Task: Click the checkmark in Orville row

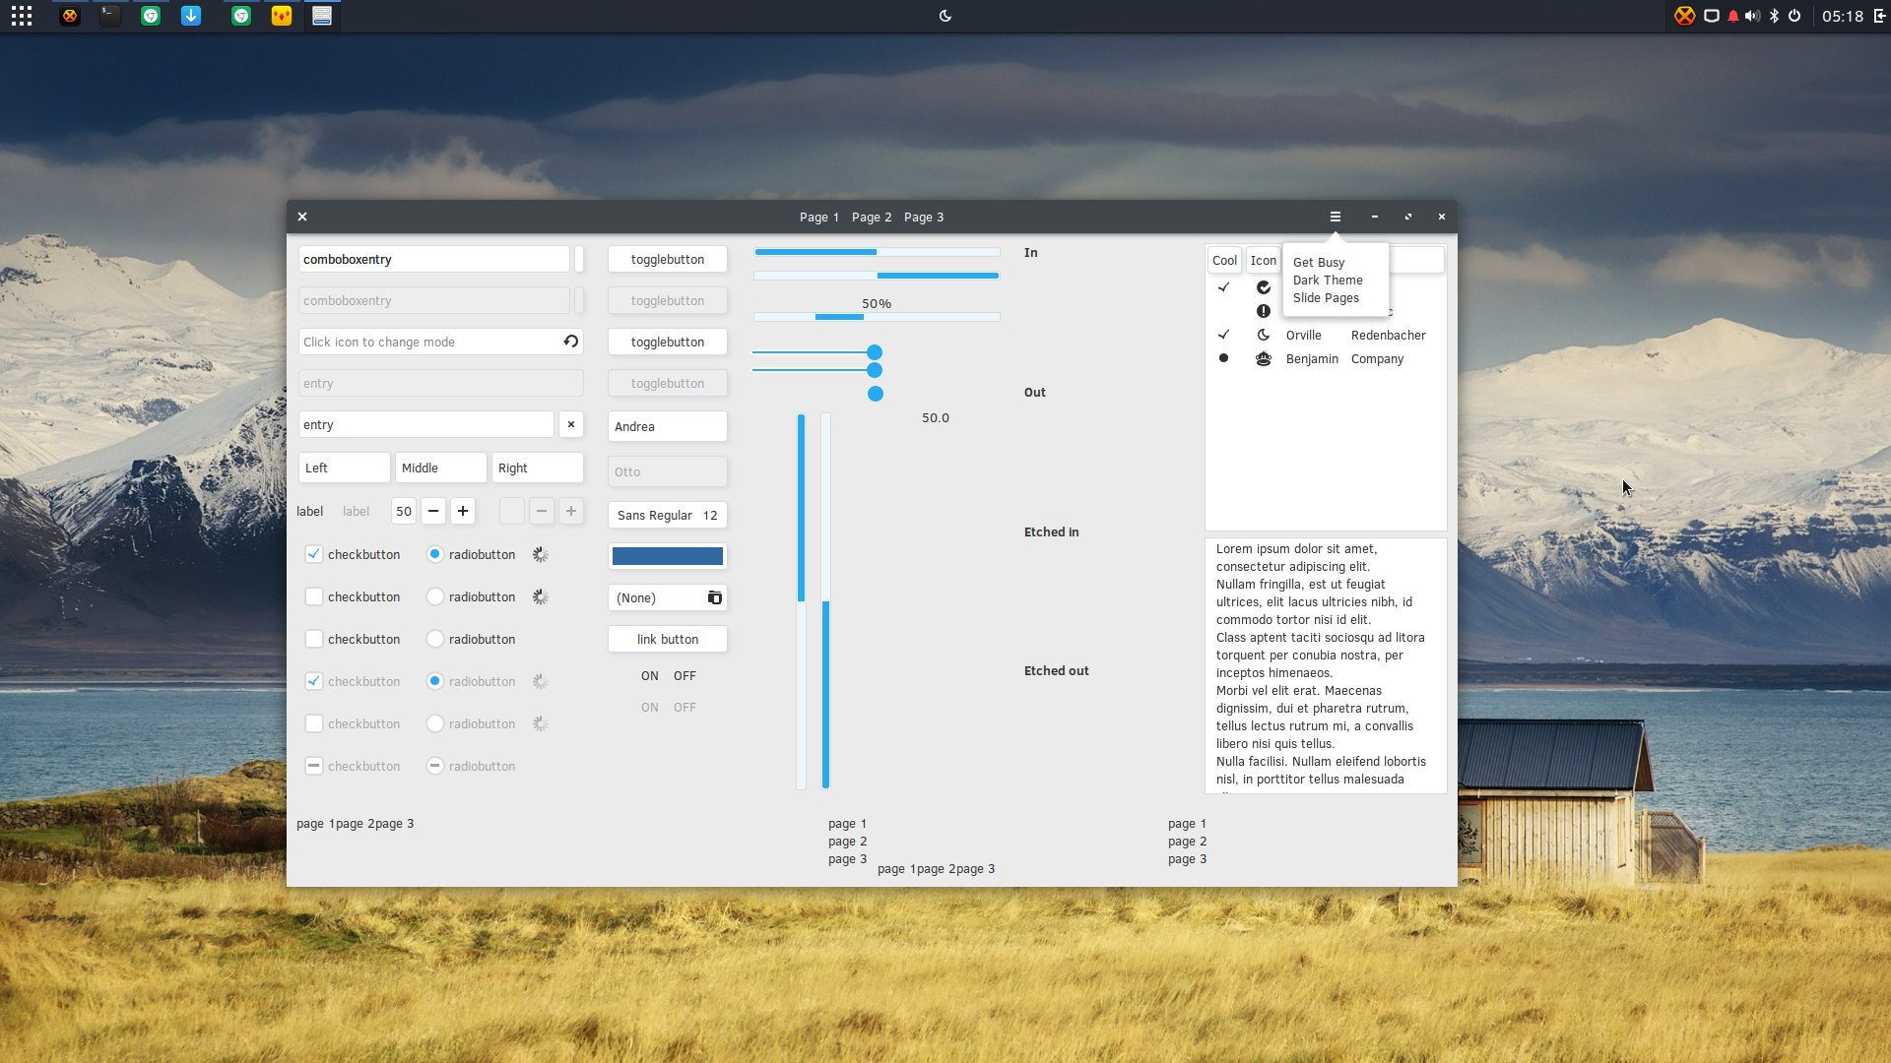Action: 1224,335
